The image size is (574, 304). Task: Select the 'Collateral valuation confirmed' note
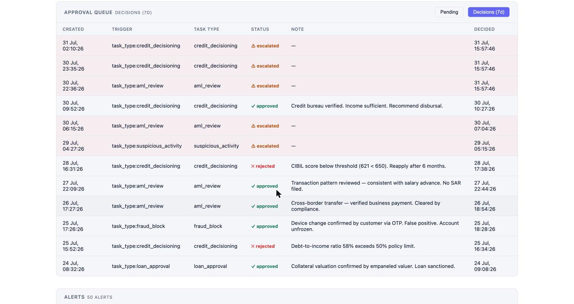373,266
